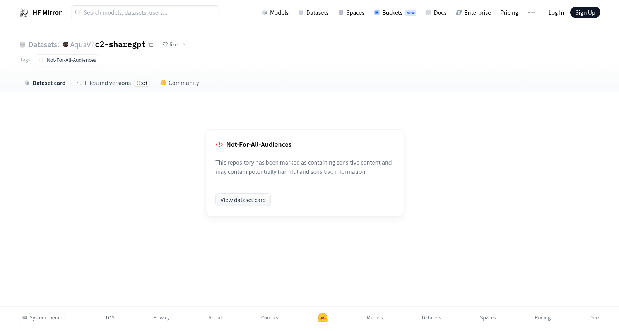Screen dimensions: 619x331
Task: Open the Models footer link
Action: (375, 317)
